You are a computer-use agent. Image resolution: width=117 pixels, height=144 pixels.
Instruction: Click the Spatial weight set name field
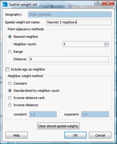79,22
